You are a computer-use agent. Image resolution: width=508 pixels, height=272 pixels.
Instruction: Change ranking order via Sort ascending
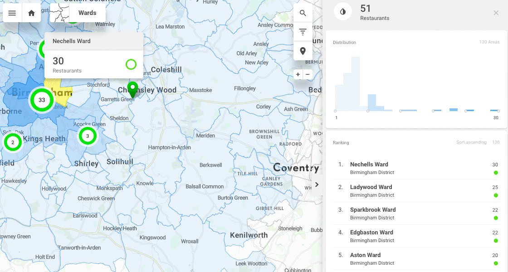pyautogui.click(x=471, y=142)
